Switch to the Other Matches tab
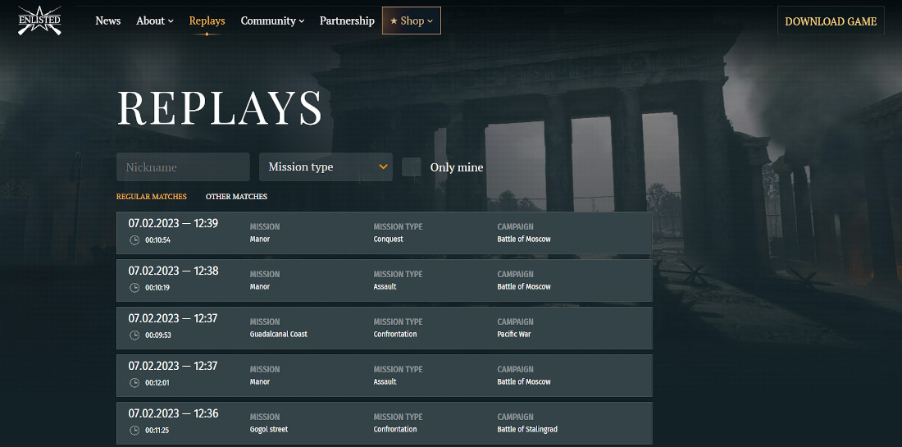 point(236,197)
